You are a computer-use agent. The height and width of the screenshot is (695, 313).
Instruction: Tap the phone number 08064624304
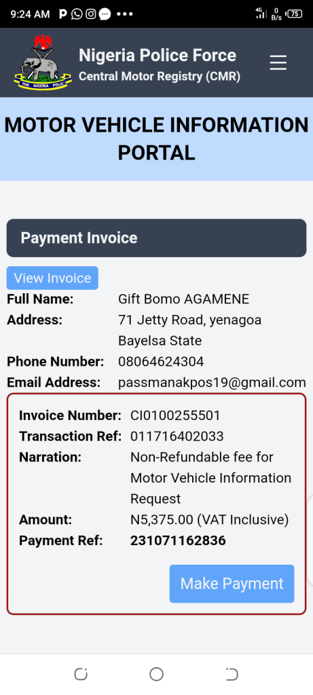(161, 362)
